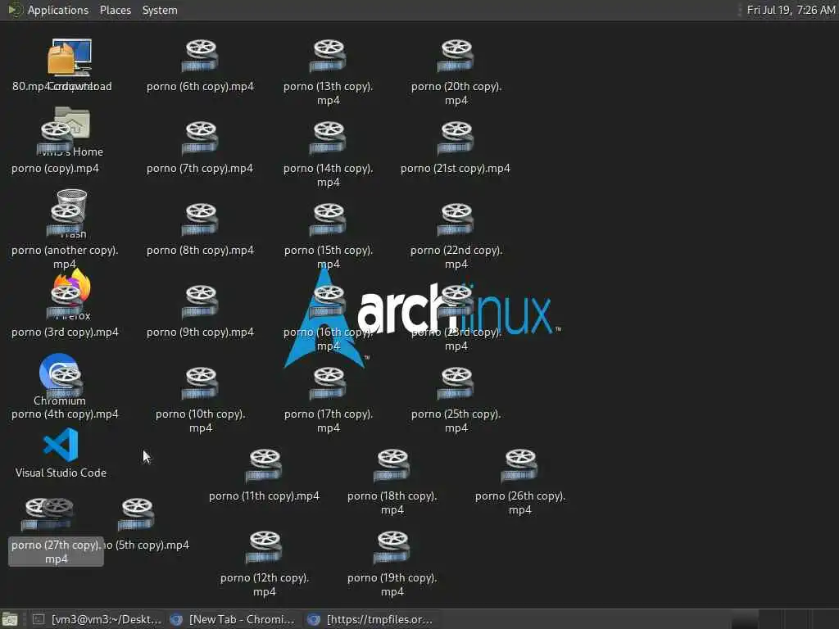Select the porno (15th copy).mp4 video icon

point(328,219)
